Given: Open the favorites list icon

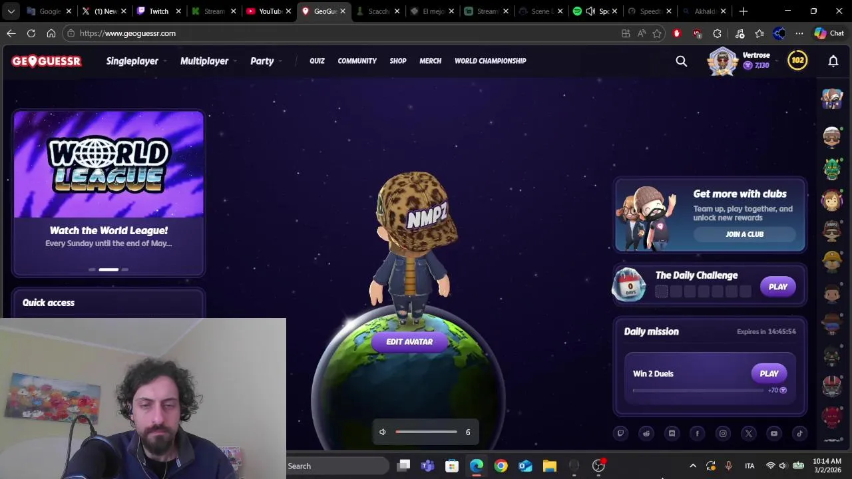Looking at the screenshot, I should coord(759,33).
